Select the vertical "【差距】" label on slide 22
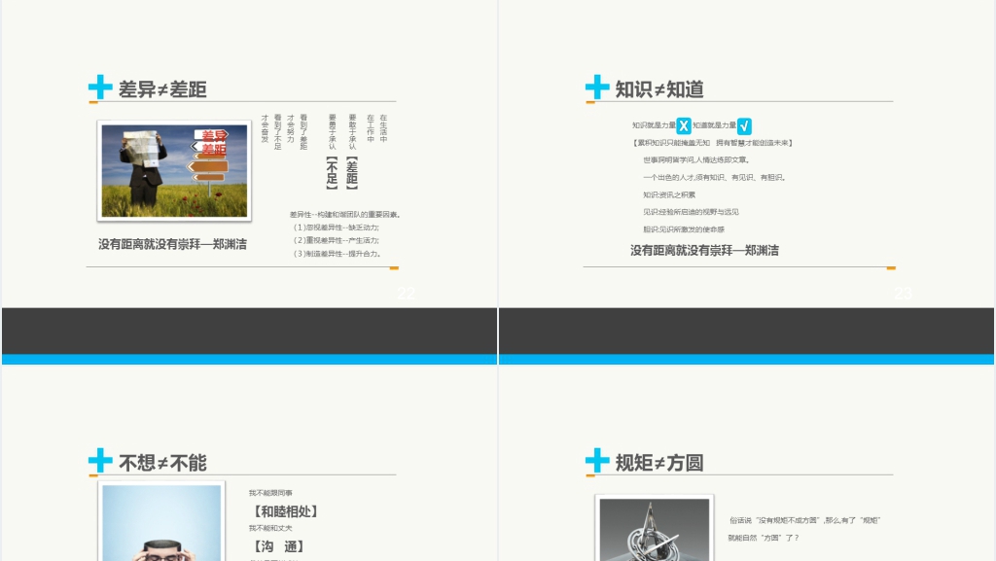 coord(350,173)
